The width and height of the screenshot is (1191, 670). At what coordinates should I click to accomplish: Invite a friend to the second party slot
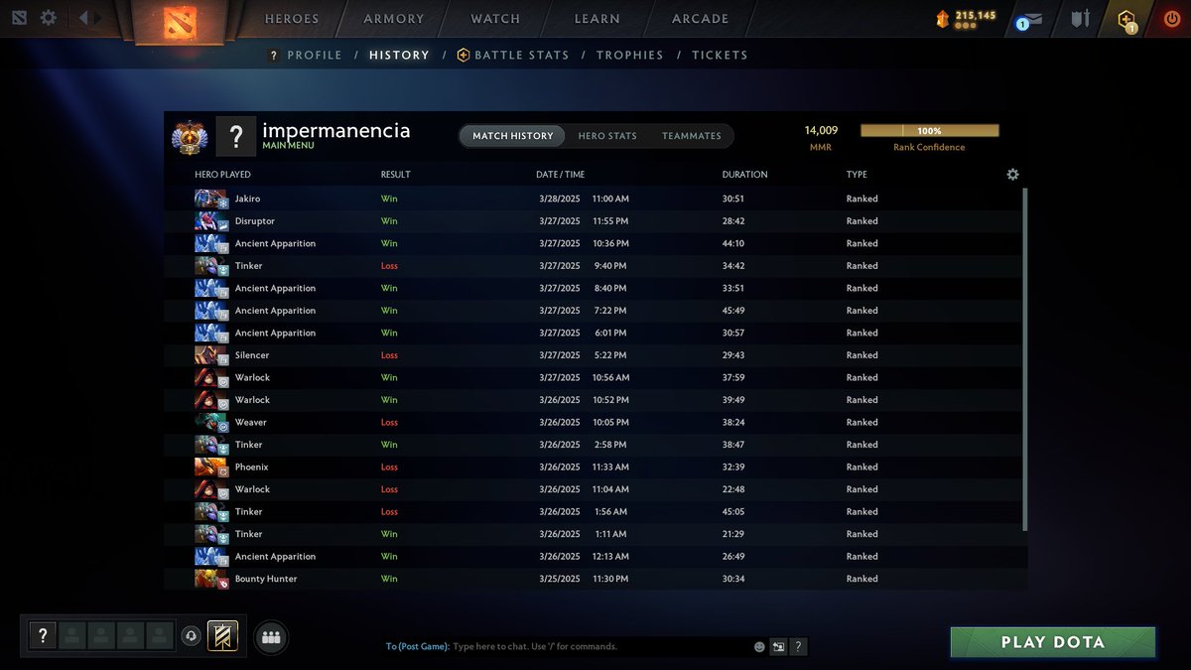(x=71, y=635)
